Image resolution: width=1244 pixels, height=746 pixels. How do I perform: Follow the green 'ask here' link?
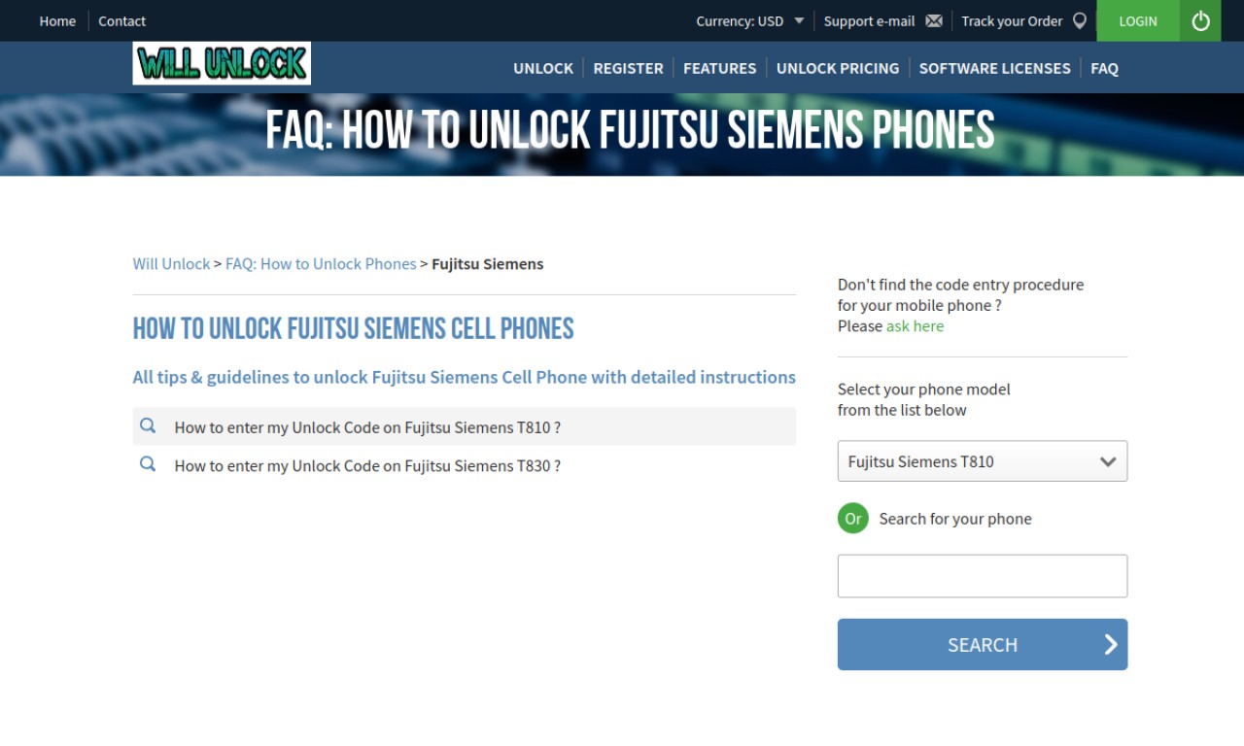(x=915, y=326)
